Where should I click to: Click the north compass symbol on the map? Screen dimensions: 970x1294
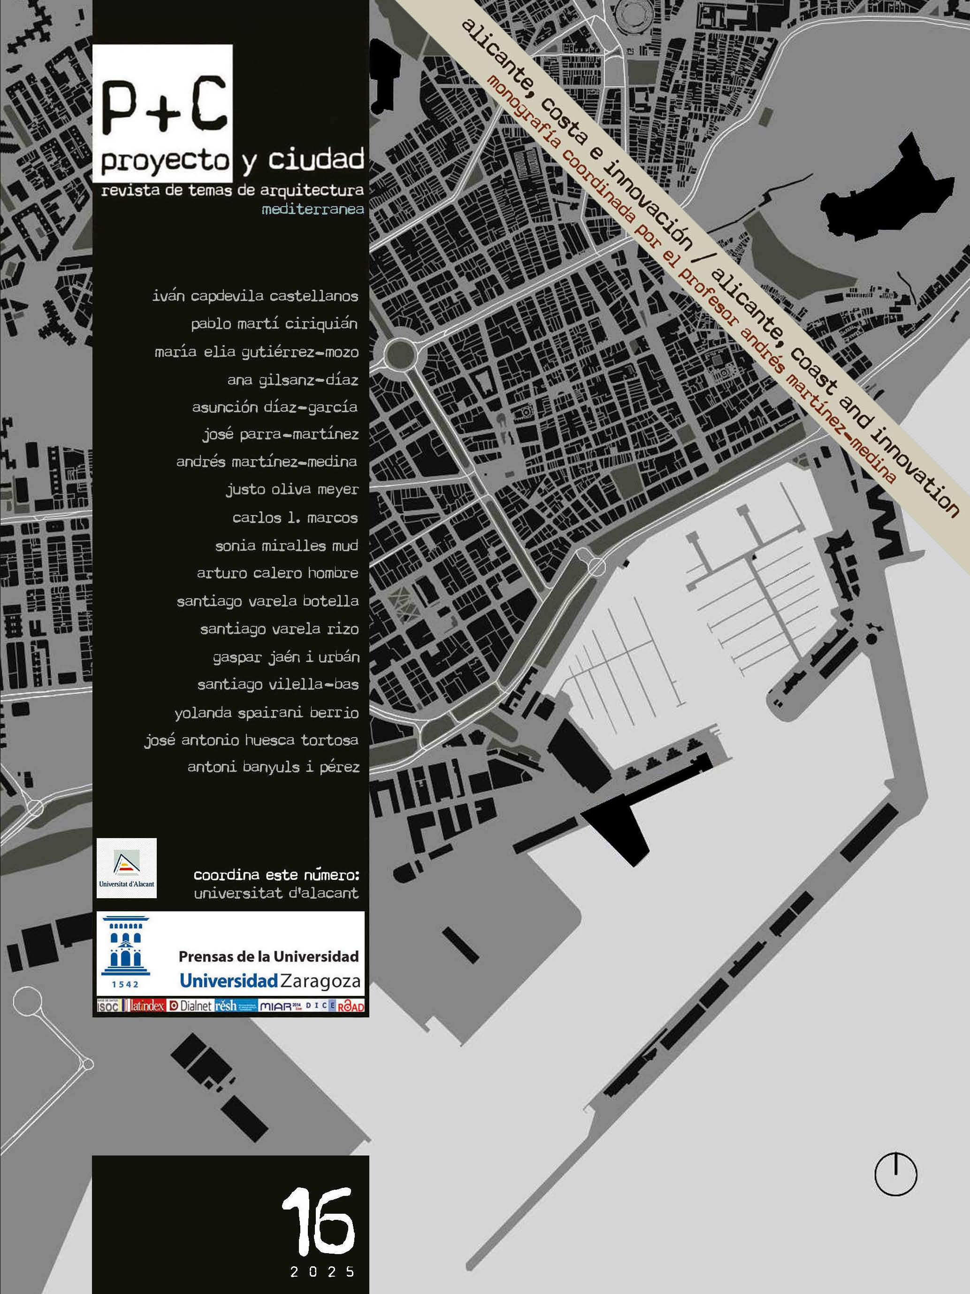(895, 1174)
